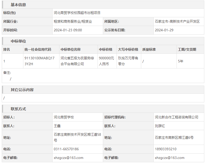Select agency address 石家庄市高新区湘江道6号
Viewport: 205px width, 163px height.
click(174, 138)
